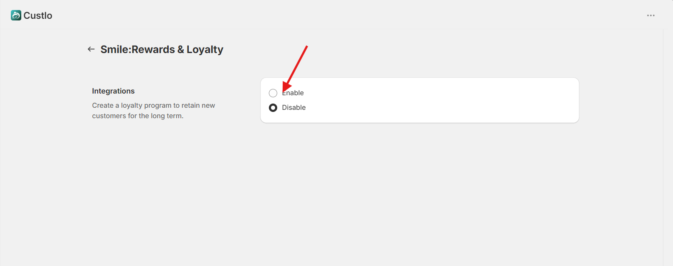The image size is (673, 266).
Task: Click the tail of the red arrow
Action: (306, 48)
